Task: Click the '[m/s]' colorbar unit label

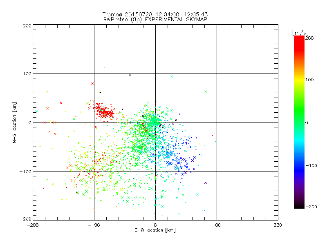Action: coord(300,33)
